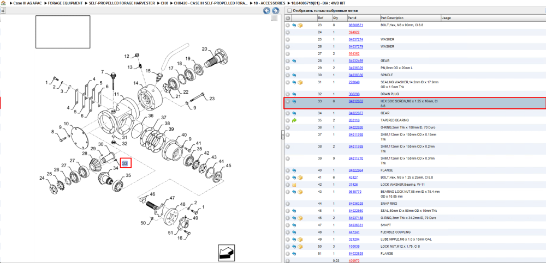This screenshot has width=546, height=263.
Task: Sort by Part Description column header
Action: (410, 18)
